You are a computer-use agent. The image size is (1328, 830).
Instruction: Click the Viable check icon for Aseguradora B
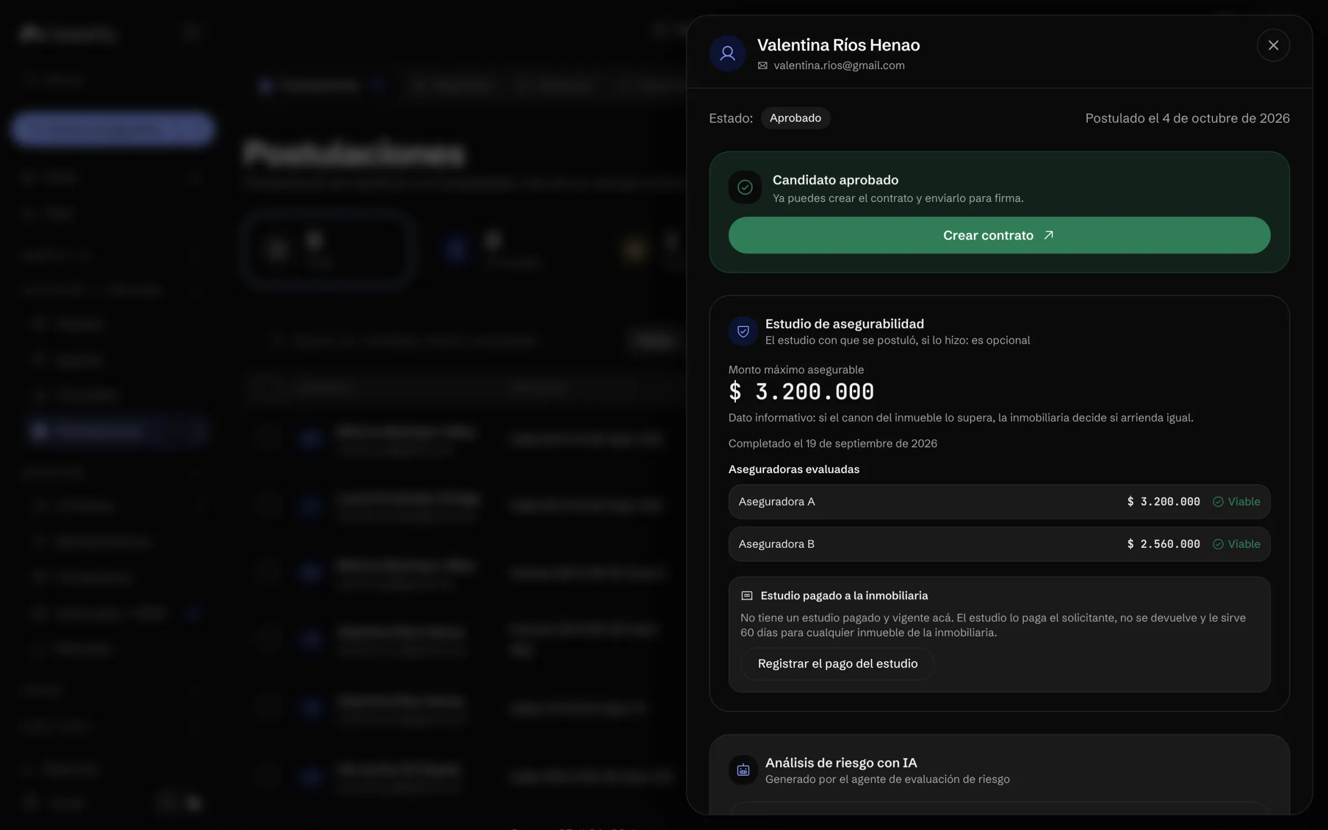pos(1218,544)
